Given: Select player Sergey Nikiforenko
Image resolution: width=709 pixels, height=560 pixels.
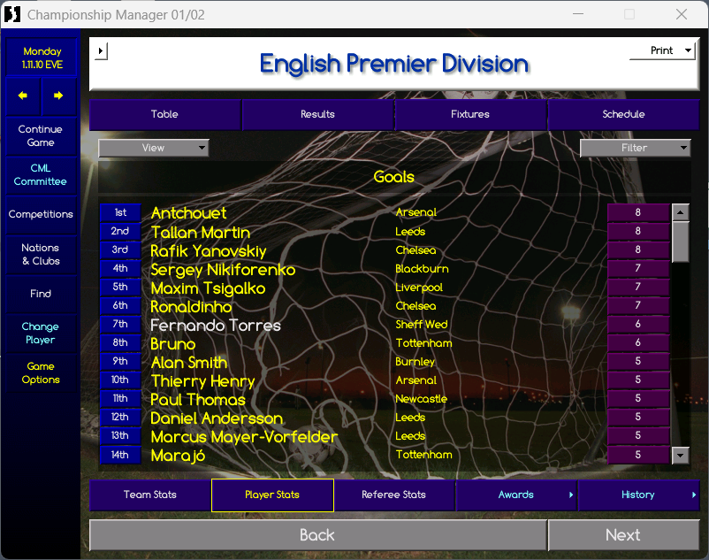Looking at the screenshot, I should (223, 270).
